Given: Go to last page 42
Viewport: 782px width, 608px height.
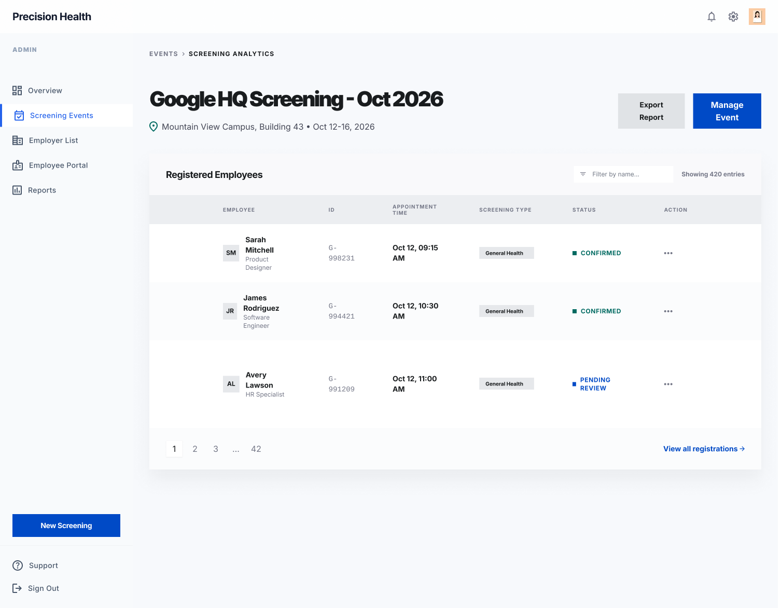Looking at the screenshot, I should click(x=256, y=449).
